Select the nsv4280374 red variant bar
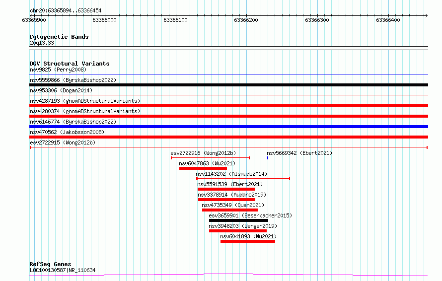 point(228,116)
